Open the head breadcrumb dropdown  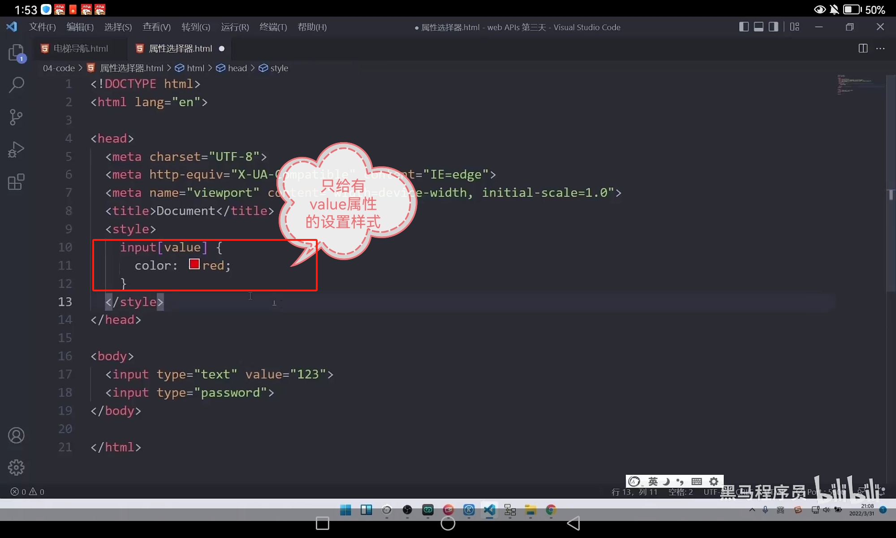237,68
